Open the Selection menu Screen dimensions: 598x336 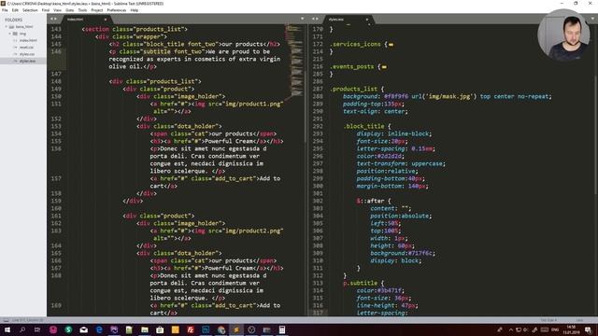point(30,10)
